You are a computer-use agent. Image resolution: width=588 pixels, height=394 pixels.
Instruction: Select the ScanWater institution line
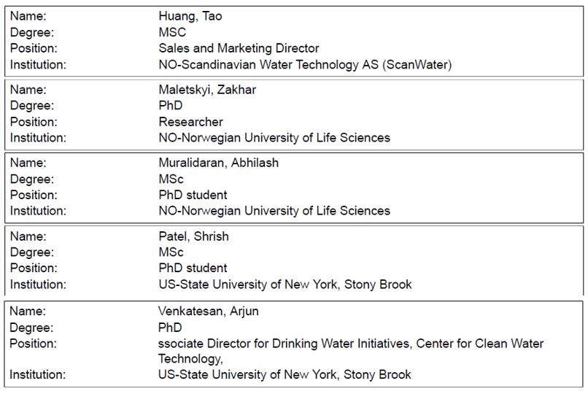[x=305, y=64]
